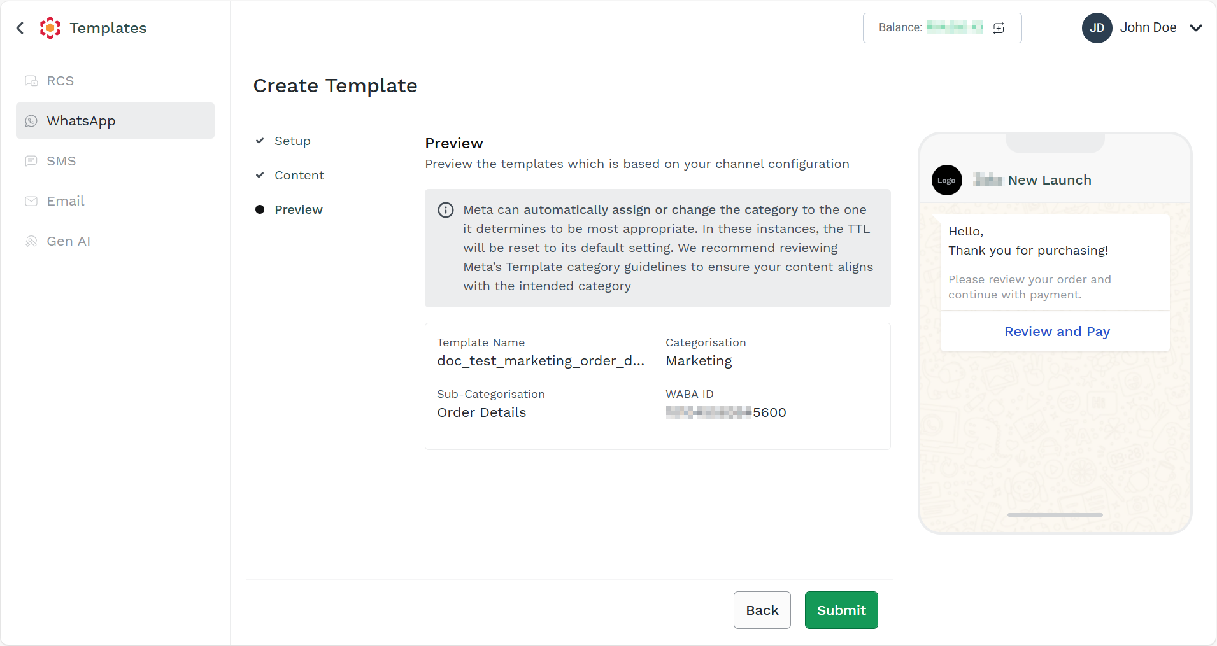Click the New Launch sender name

point(1050,180)
